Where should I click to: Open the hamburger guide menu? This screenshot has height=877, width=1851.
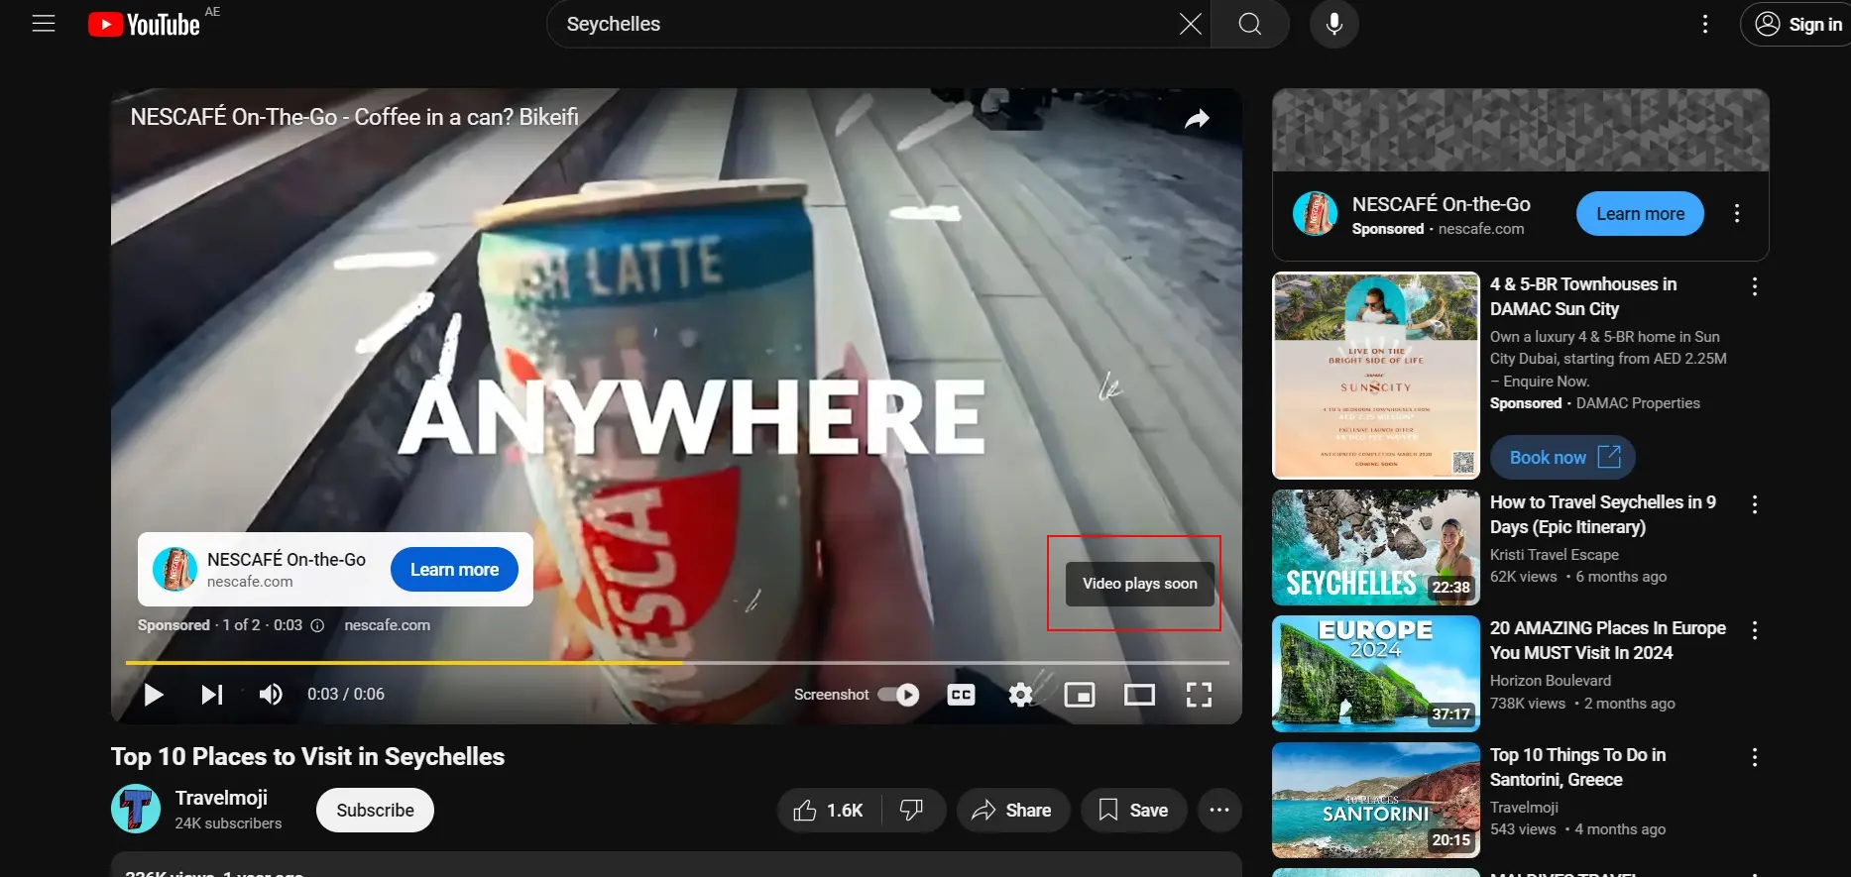44,24
